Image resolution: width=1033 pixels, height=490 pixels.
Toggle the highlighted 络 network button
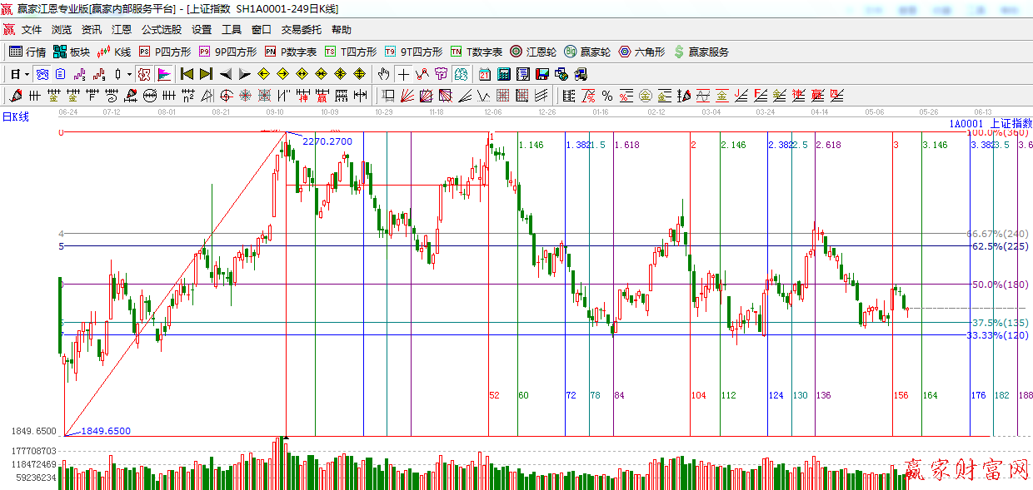(42, 74)
